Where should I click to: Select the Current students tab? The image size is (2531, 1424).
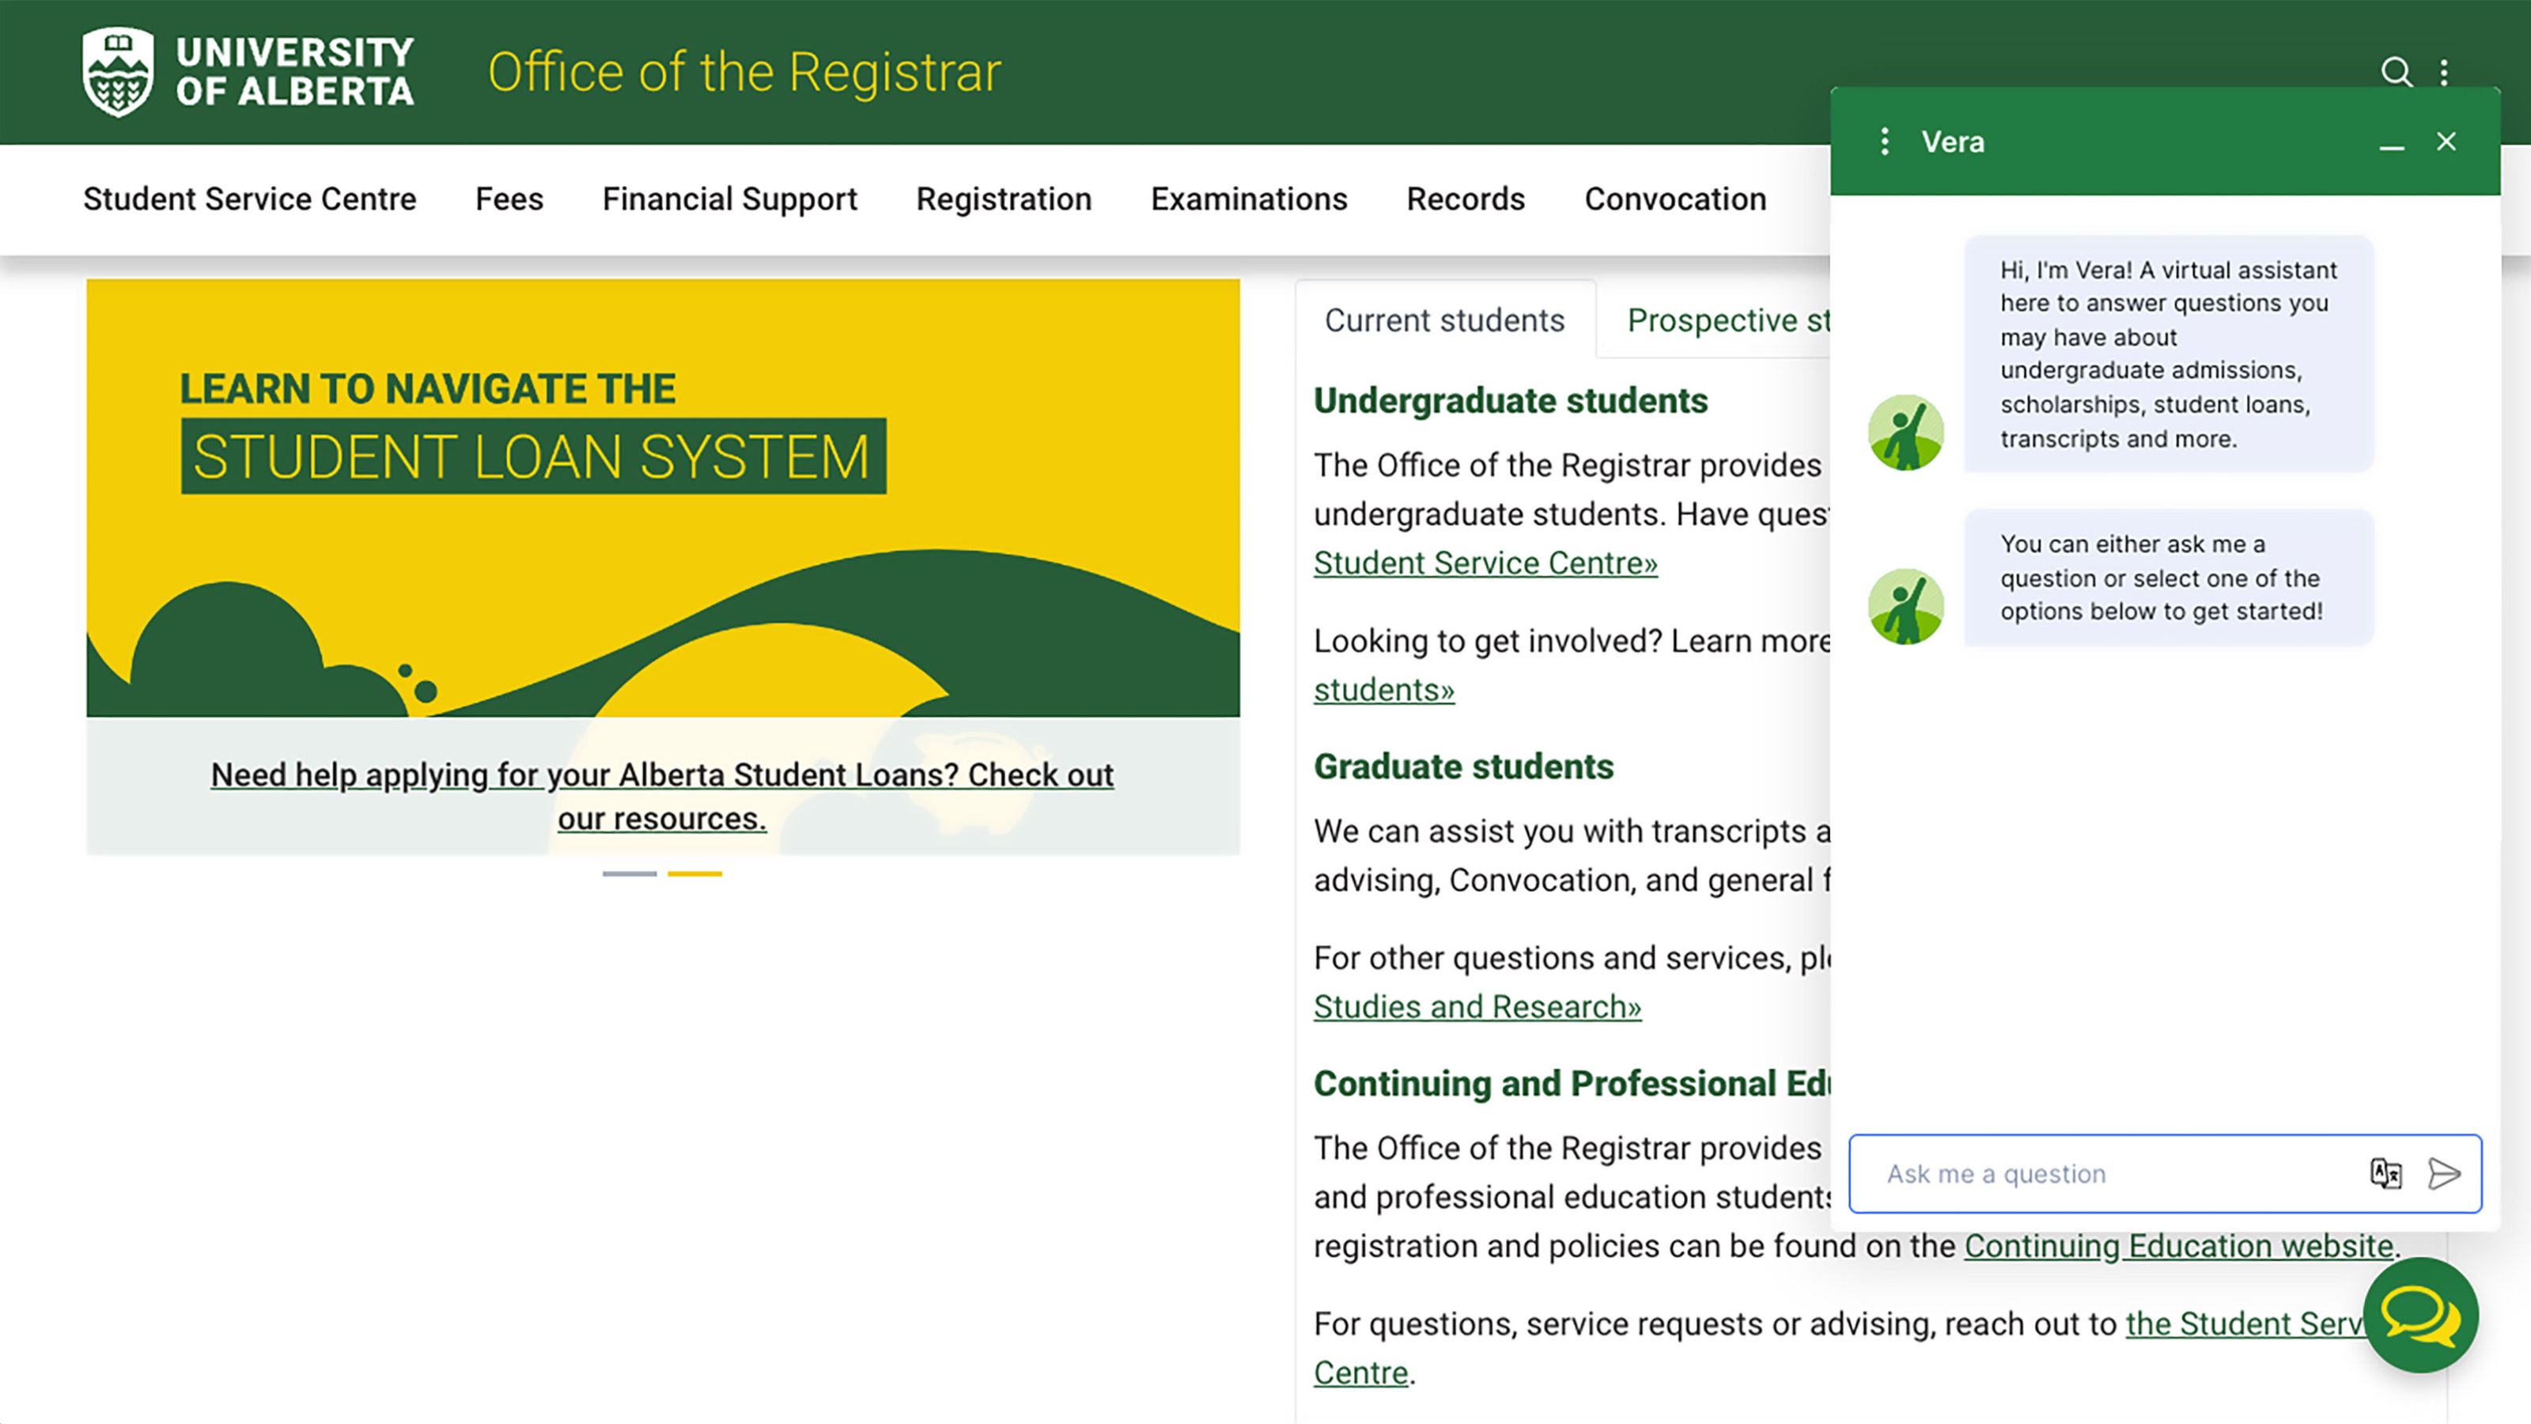(x=1444, y=318)
